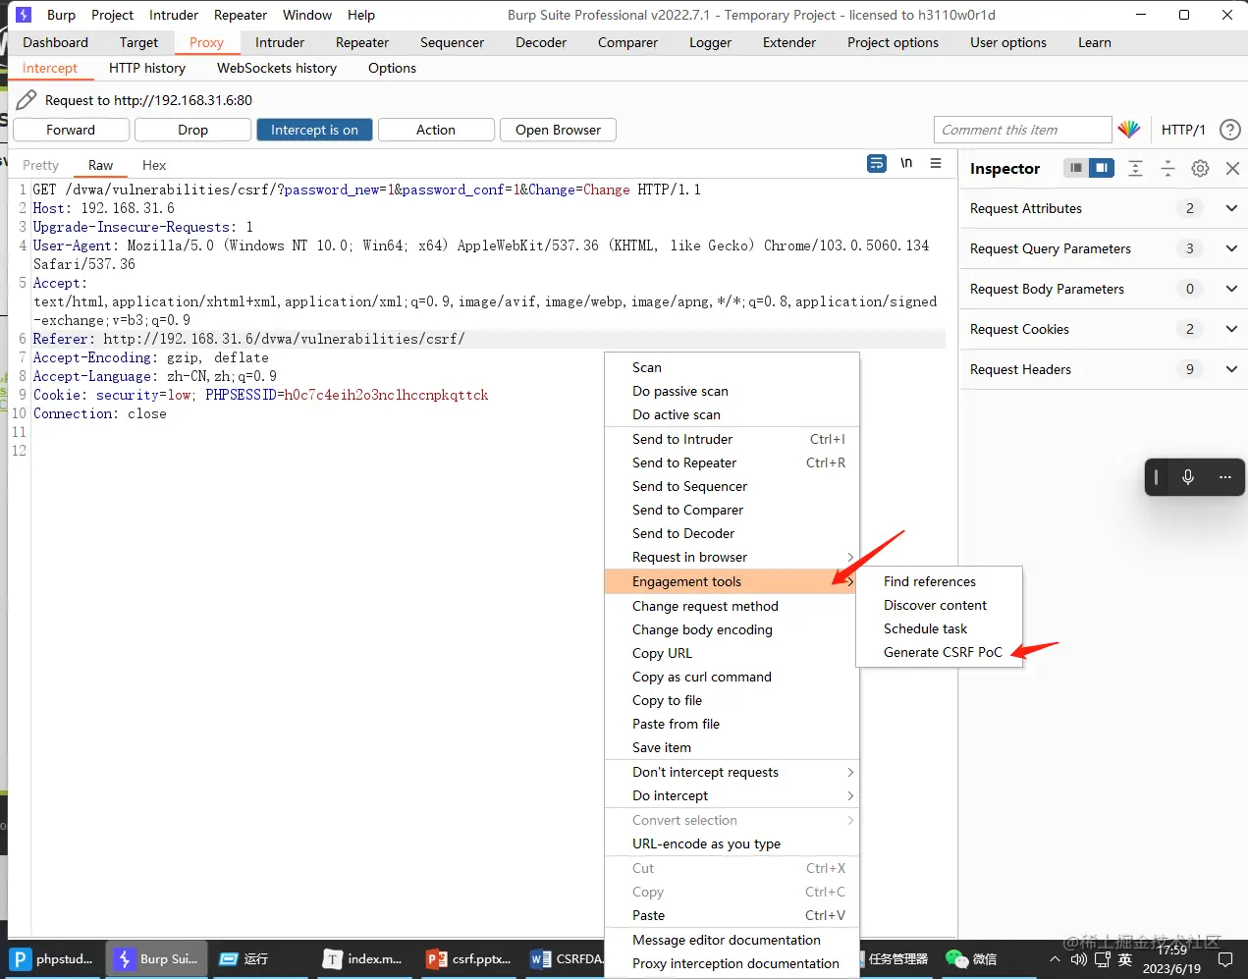Image resolution: width=1248 pixels, height=979 pixels.
Task: Open floating widget more options dots
Action: (1224, 477)
